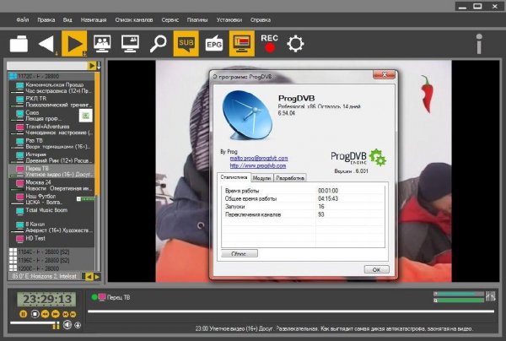The width and height of the screenshot is (506, 341).
Task: Pause playback with the pause button
Action: click(x=24, y=314)
